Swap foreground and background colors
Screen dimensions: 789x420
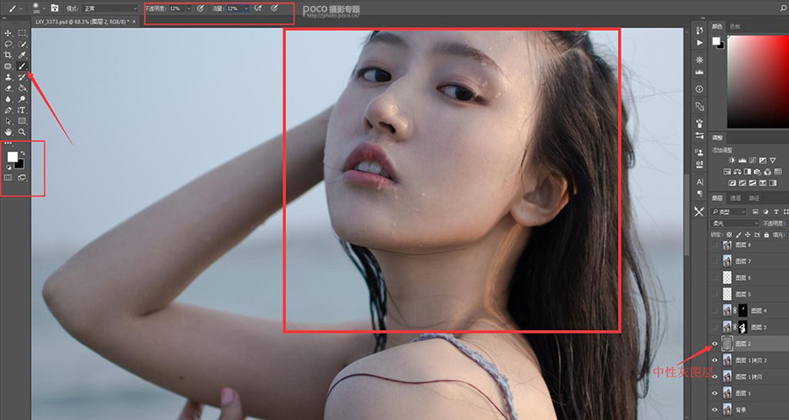click(x=23, y=153)
